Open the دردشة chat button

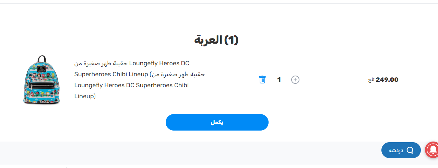tap(401, 150)
